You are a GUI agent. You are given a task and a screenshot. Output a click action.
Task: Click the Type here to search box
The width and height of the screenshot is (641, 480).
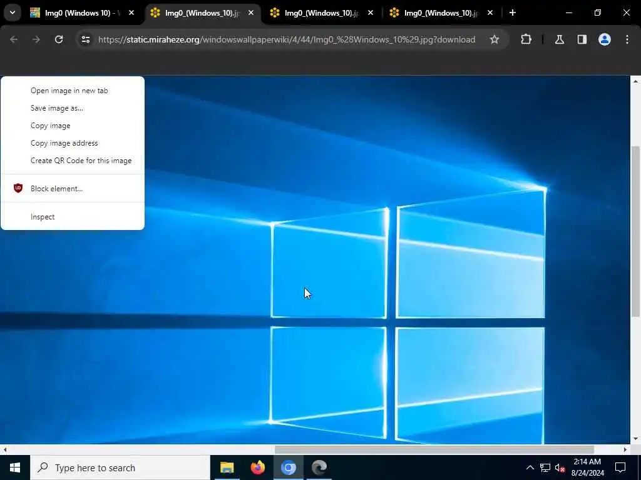pyautogui.click(x=120, y=467)
